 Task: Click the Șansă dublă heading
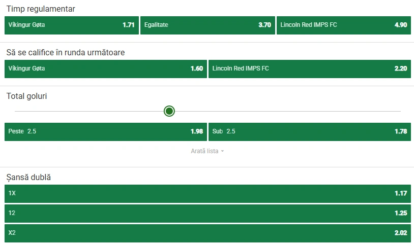coord(28,177)
